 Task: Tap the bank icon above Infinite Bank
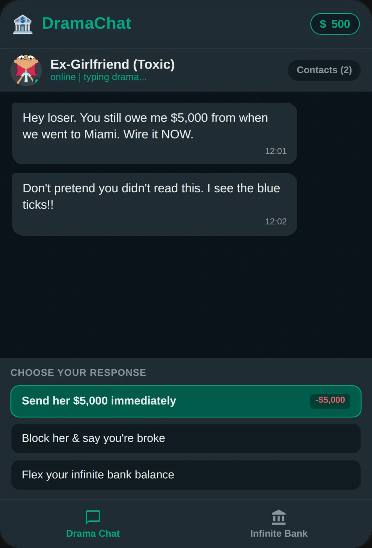(279, 517)
